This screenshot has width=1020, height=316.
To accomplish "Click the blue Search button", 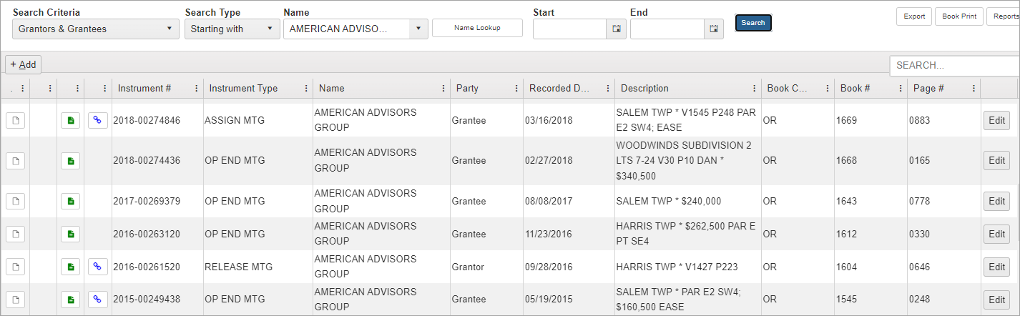I will [753, 23].
